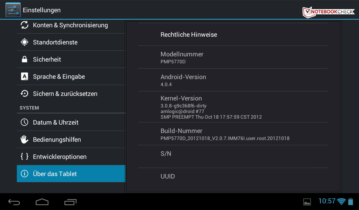Tap the Standortdienste location icon

point(25,42)
